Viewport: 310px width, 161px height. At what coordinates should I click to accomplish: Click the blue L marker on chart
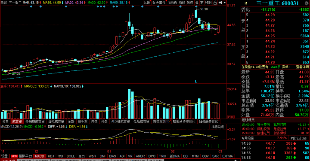pyautogui.click(x=196, y=82)
